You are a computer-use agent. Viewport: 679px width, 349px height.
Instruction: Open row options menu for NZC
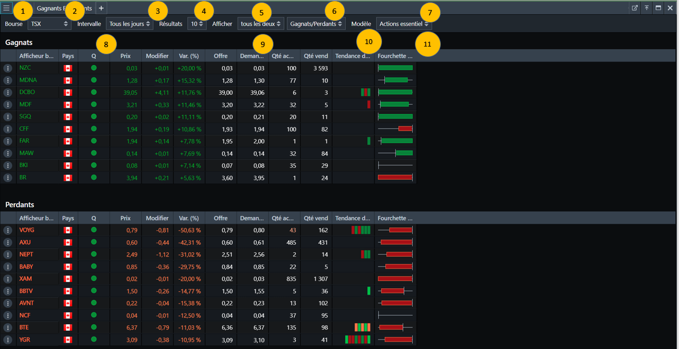tap(8, 68)
